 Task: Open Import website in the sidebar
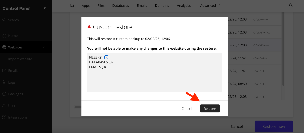pos(20,59)
